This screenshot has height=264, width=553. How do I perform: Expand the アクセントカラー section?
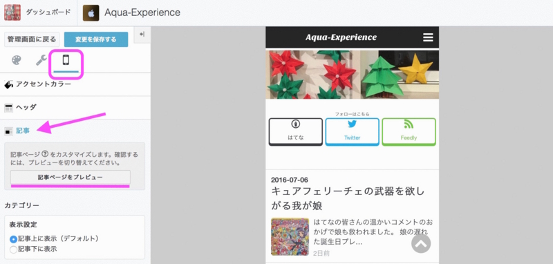(x=75, y=84)
